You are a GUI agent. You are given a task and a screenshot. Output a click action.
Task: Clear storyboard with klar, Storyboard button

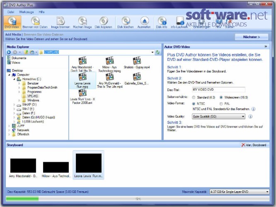[255, 145]
